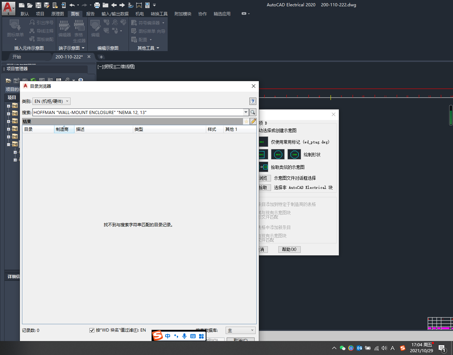Click the help question mark in catalog browser
This screenshot has height=355, width=453.
coord(253,101)
